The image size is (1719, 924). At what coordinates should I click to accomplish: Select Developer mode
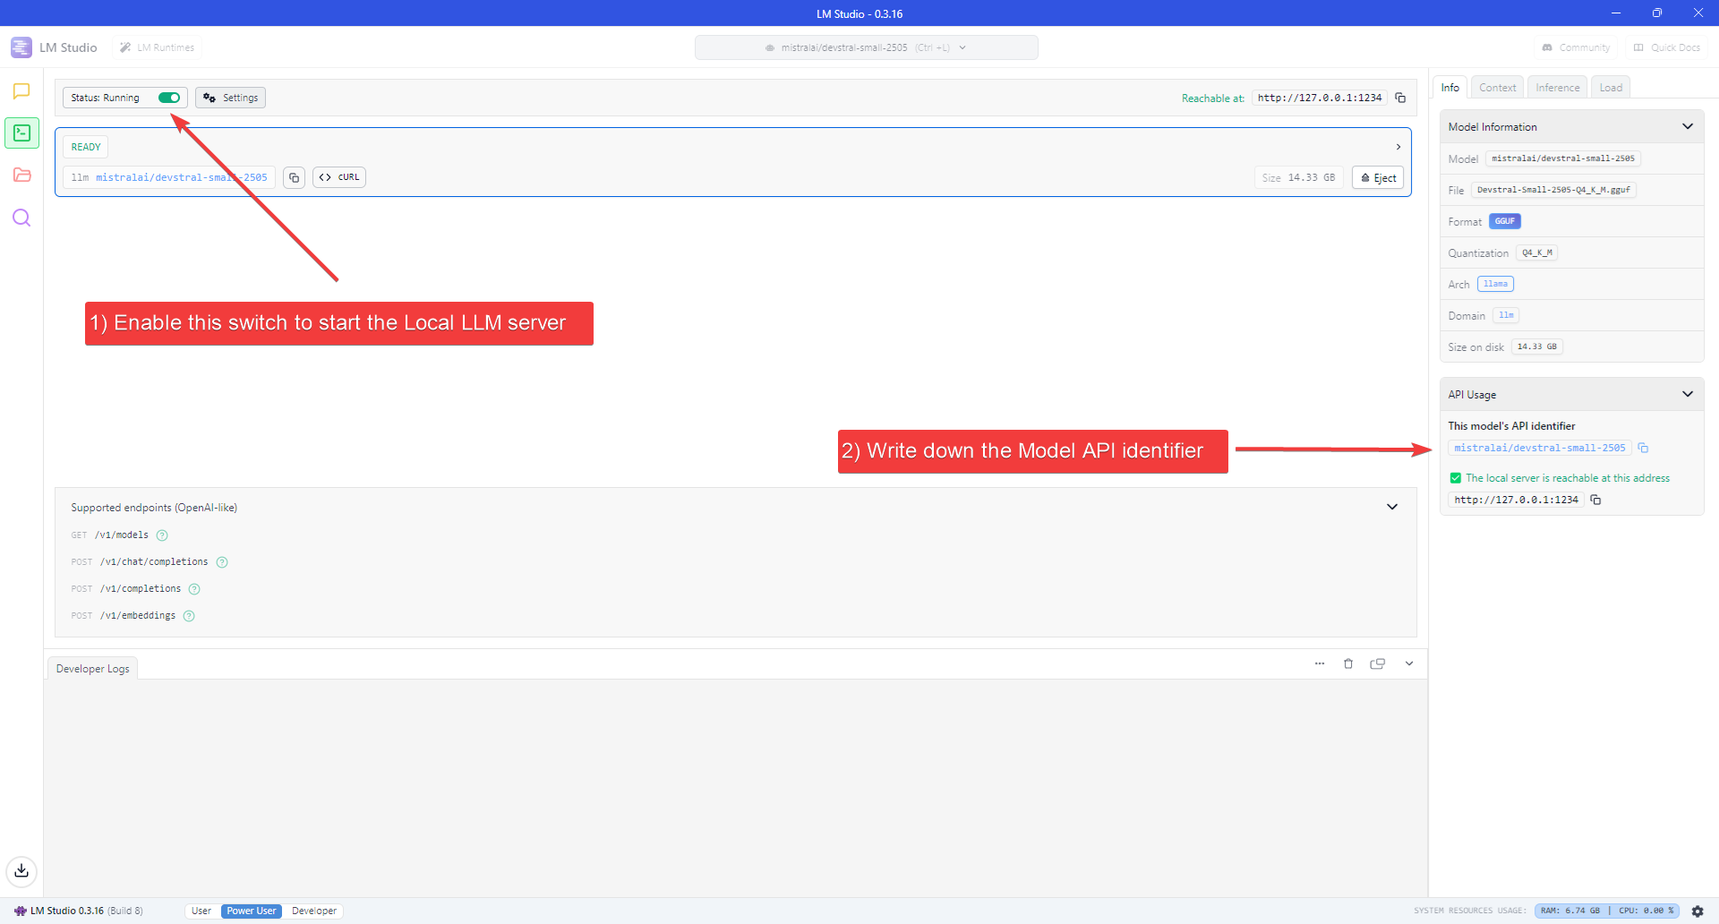pos(314,911)
